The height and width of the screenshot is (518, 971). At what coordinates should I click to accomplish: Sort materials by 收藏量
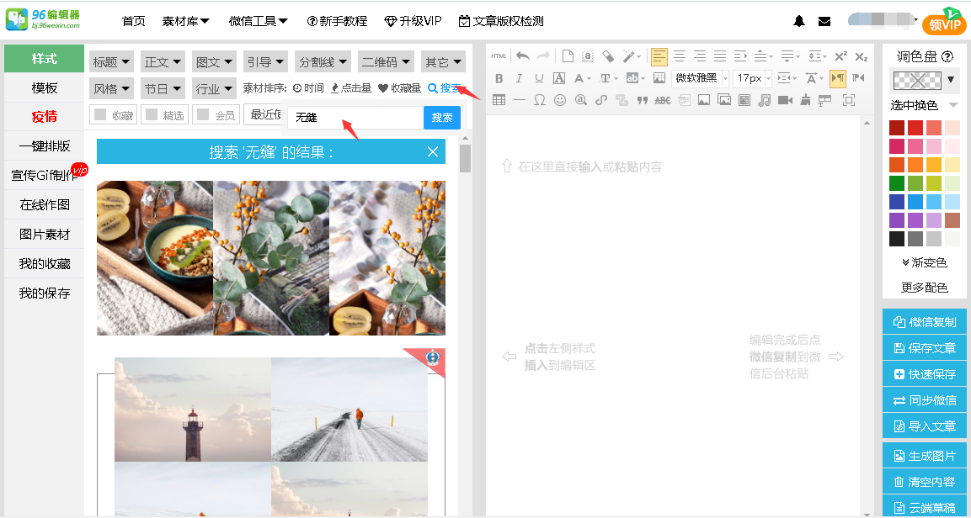coord(400,88)
